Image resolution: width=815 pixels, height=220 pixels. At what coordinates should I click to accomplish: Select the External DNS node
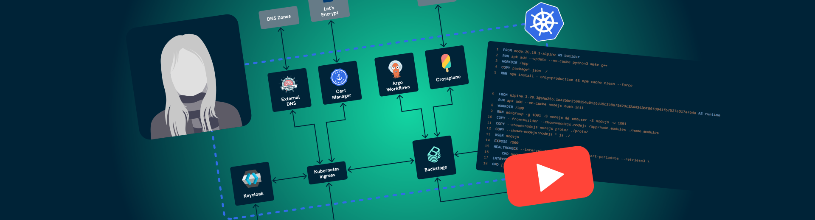click(289, 90)
